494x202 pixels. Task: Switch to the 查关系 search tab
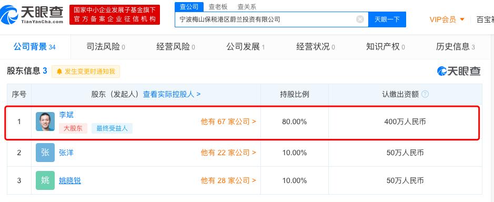click(x=247, y=7)
